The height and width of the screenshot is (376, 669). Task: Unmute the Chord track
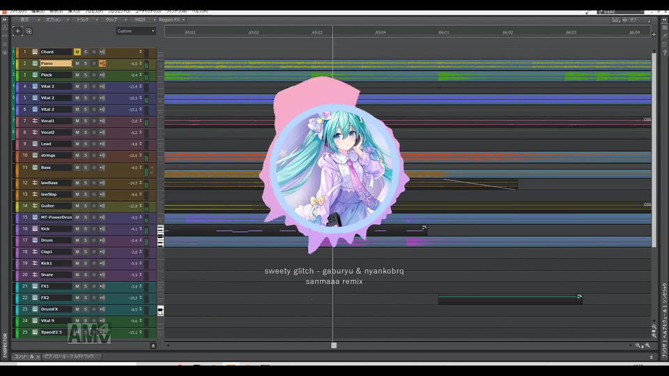click(77, 52)
